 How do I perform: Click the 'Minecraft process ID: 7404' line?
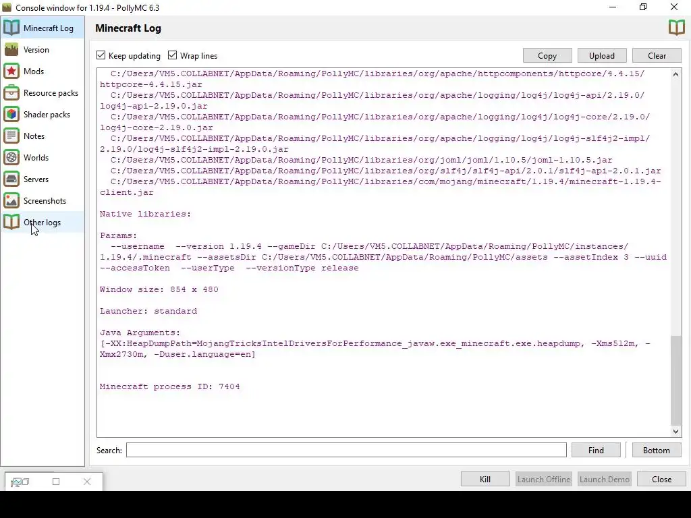pyautogui.click(x=169, y=386)
